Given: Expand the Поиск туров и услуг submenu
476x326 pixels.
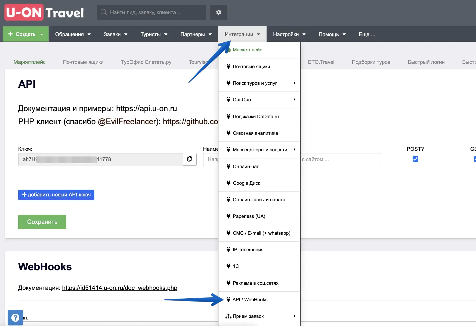Looking at the screenshot, I should coord(294,83).
